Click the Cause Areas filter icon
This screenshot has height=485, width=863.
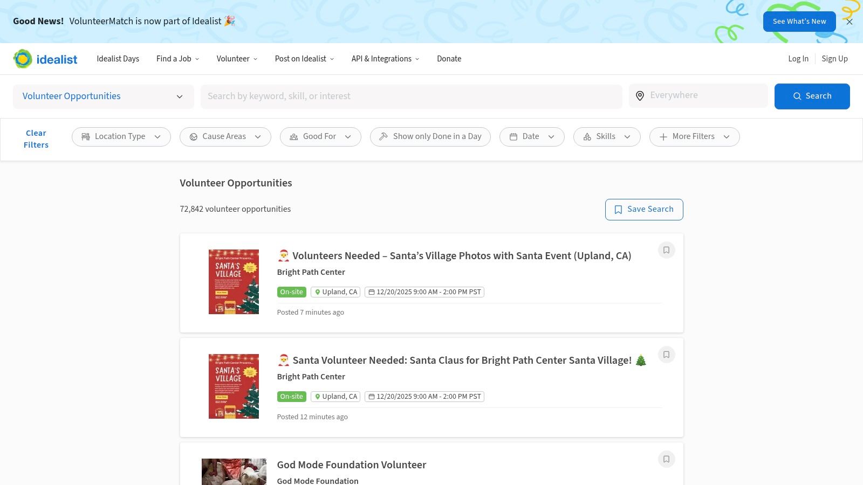tap(193, 137)
